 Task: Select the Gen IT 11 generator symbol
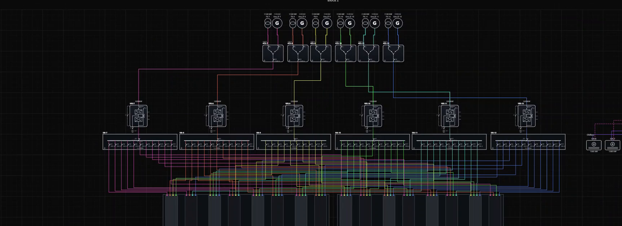pyautogui.click(x=374, y=23)
